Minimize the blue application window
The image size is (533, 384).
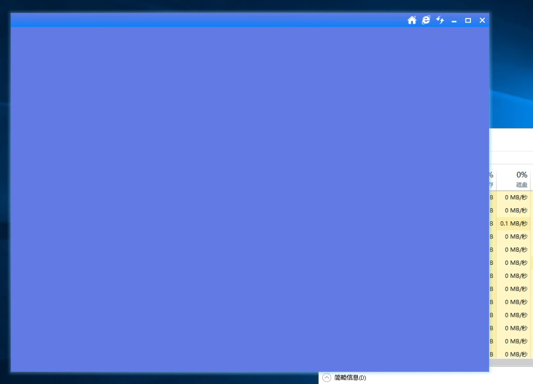pyautogui.click(x=454, y=21)
